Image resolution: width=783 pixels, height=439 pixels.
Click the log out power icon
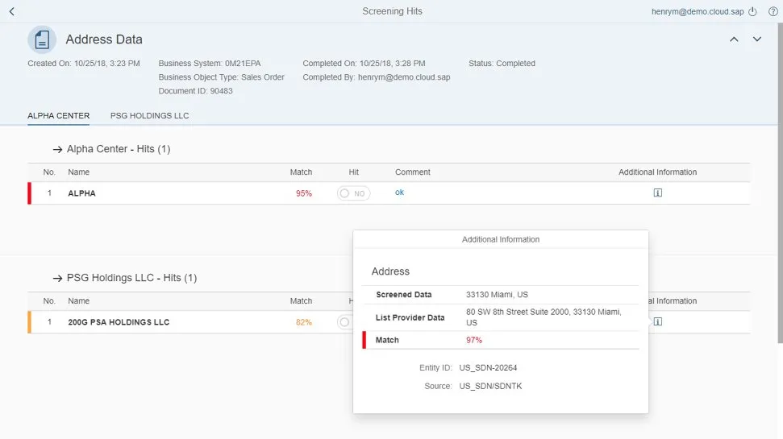753,11
